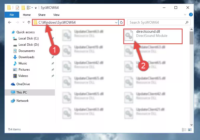Screen dimensions: 200x140
Task: Click the OneDrive cloud icon
Action: (x=13, y=84)
